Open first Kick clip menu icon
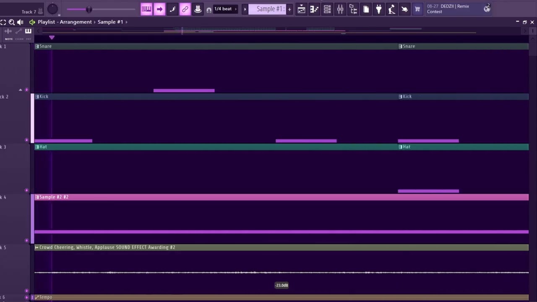This screenshot has height=302, width=537. coord(37,96)
